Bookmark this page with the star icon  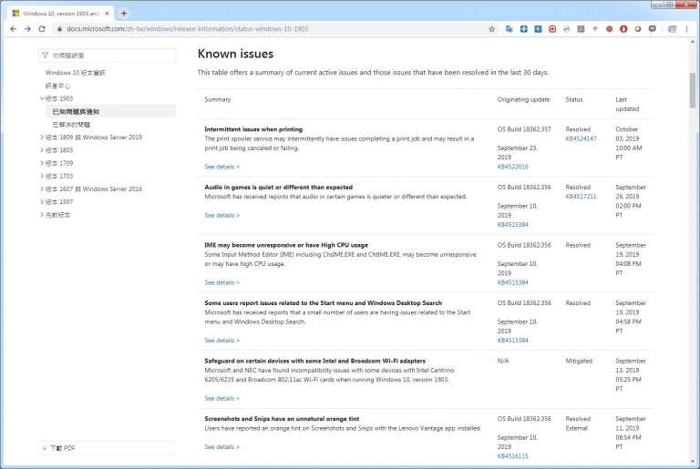(491, 29)
